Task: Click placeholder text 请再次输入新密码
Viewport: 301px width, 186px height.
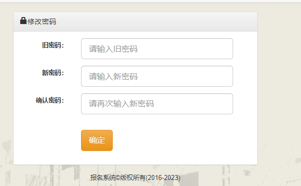Action: [x=121, y=104]
